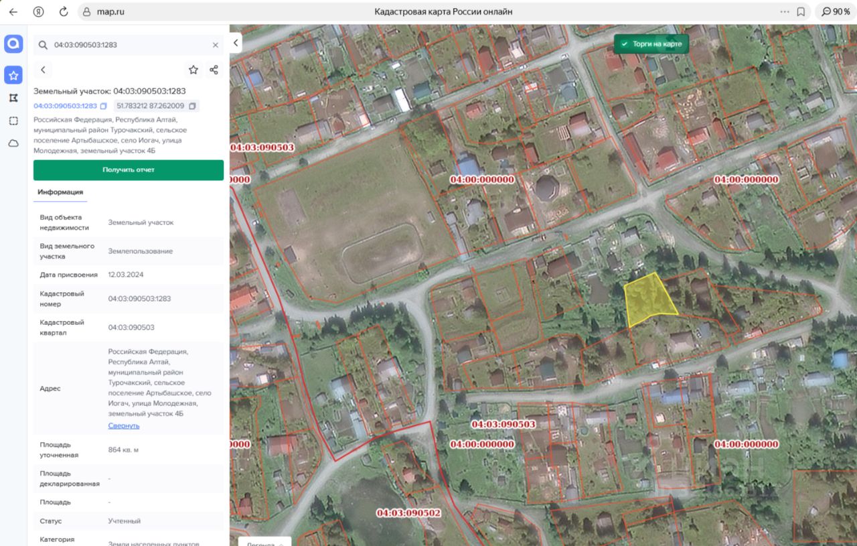This screenshot has width=857, height=546.
Task: Select the Площадь уточненная row label
Action: [x=59, y=450]
